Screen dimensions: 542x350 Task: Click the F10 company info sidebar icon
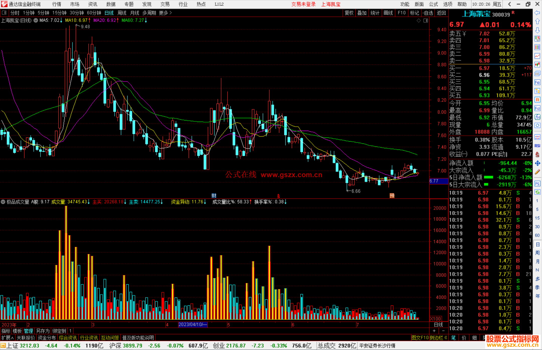[x=537, y=82]
